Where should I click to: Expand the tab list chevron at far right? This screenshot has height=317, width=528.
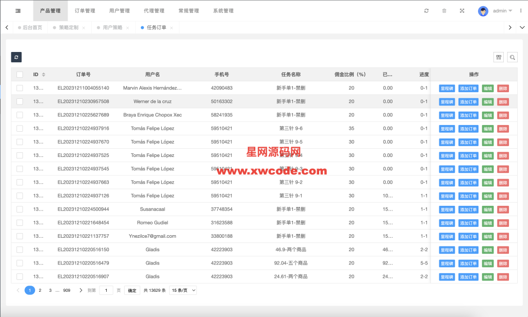(521, 27)
